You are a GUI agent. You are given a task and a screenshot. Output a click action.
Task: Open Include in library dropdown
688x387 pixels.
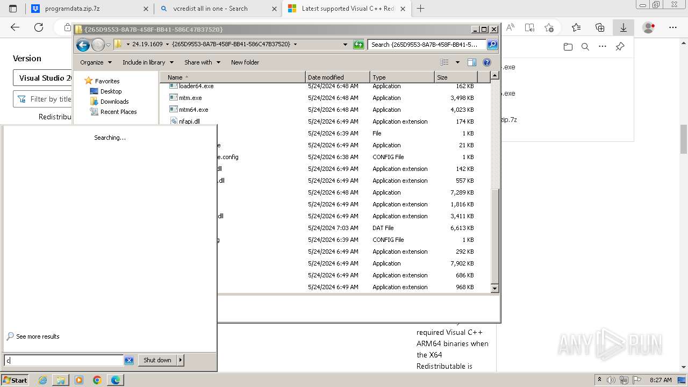coord(147,62)
